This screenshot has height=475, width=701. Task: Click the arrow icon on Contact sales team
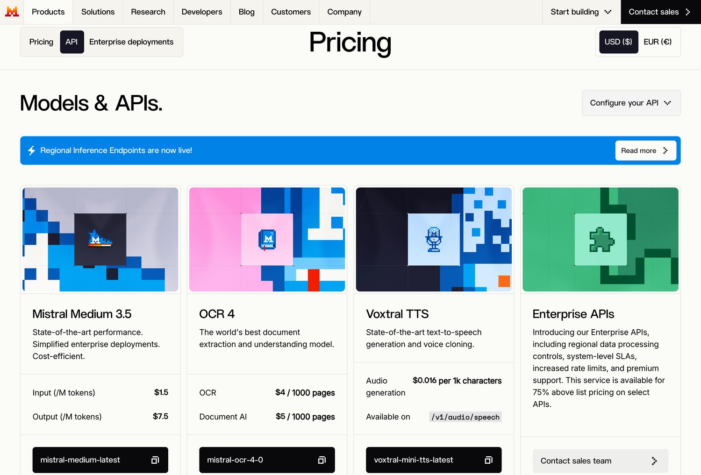tap(654, 461)
